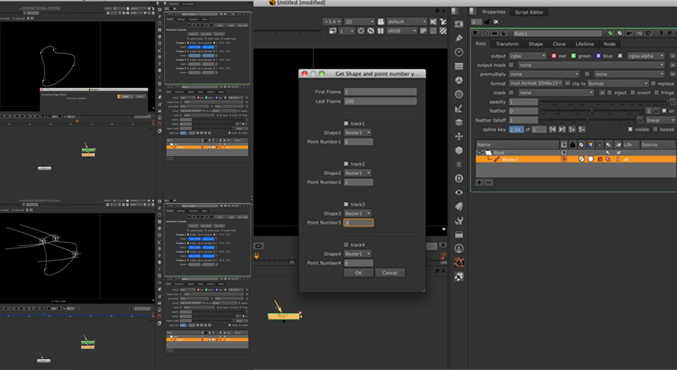The height and width of the screenshot is (370, 677).
Task: Click the help question mark on Roto1 panel
Action: (x=661, y=33)
